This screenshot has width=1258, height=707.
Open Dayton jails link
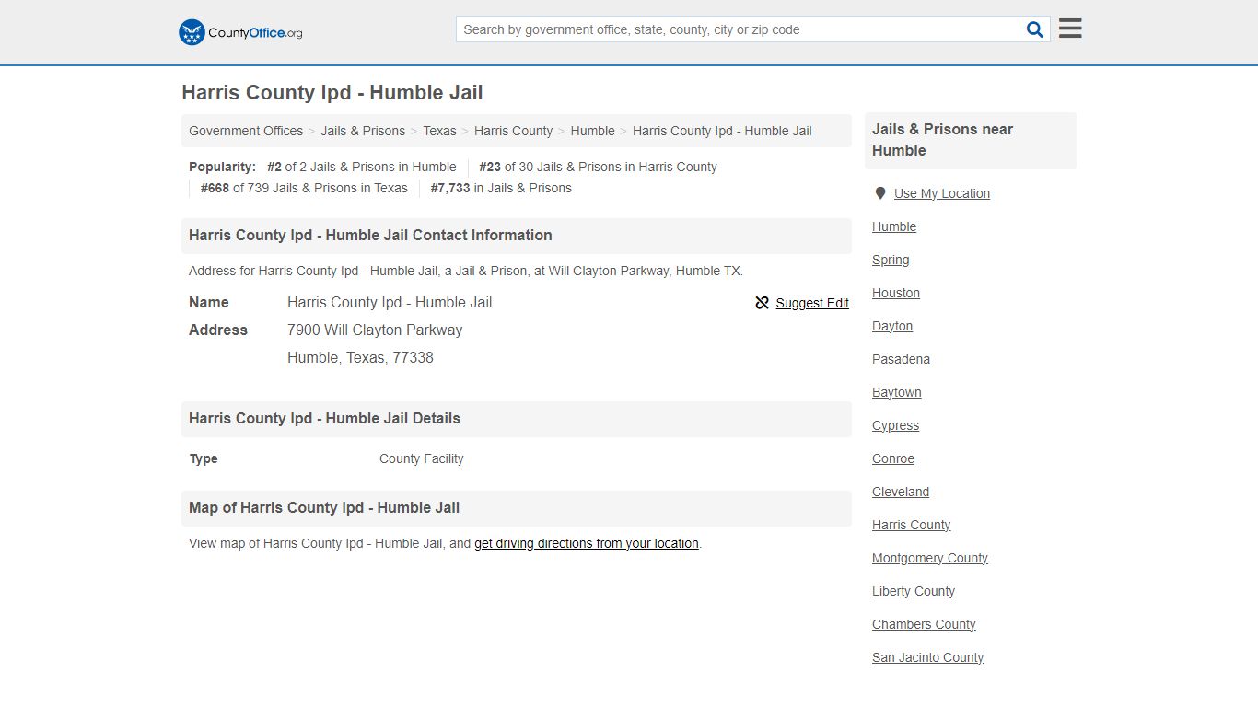(892, 326)
